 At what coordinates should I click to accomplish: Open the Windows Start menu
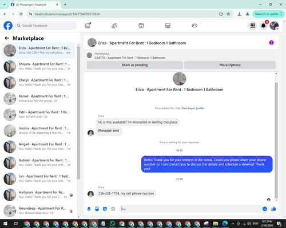5,223
